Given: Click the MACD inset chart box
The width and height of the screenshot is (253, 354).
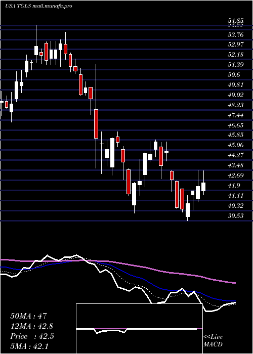Looking at the screenshot, I should pyautogui.click(x=139, y=329).
